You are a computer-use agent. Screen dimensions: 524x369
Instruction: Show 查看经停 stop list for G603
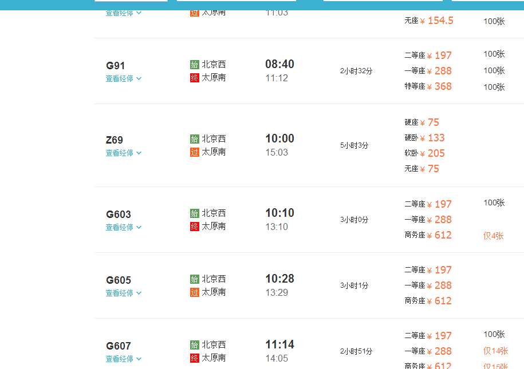coord(123,228)
